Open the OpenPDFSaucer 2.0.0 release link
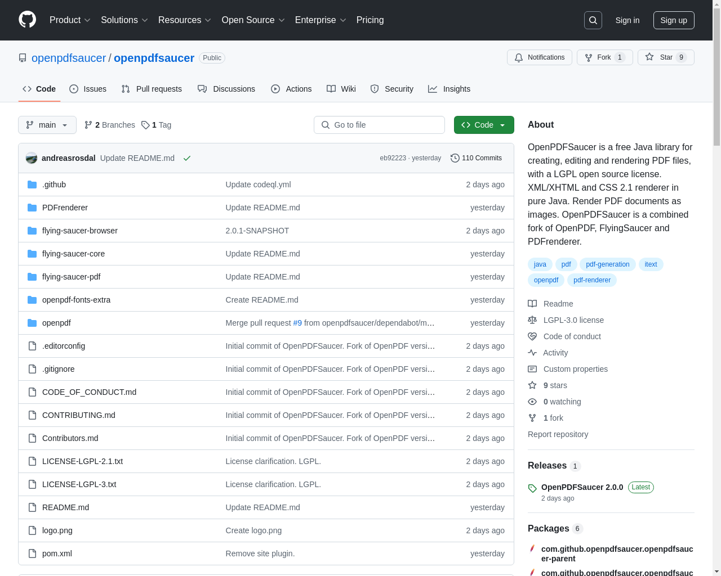 (582, 487)
